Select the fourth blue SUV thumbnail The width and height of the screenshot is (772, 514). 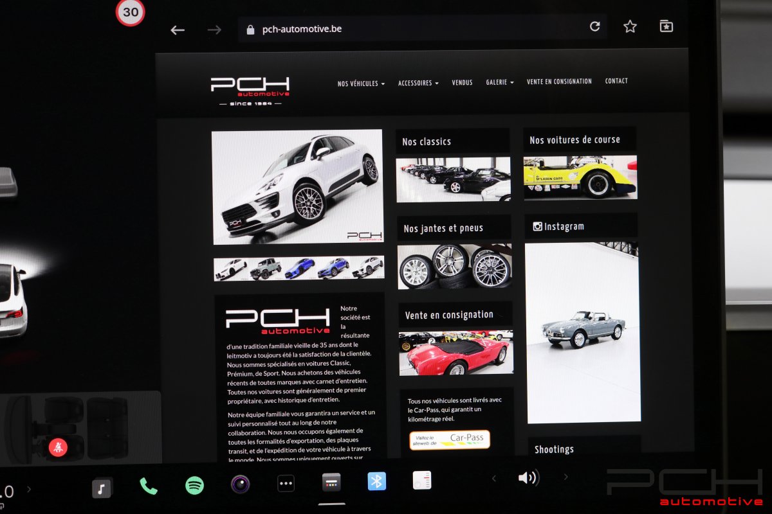tap(333, 267)
